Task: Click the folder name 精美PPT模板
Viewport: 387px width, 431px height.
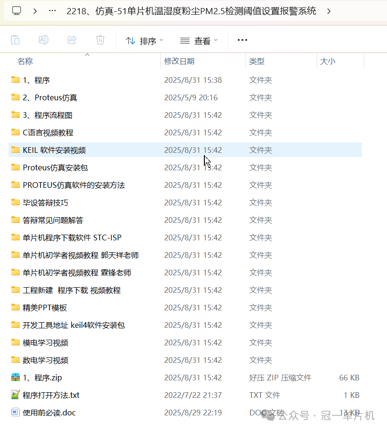Action: [x=44, y=308]
